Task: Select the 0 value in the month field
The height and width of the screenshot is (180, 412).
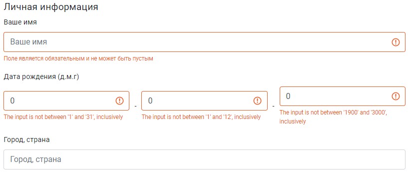Action: [150, 101]
